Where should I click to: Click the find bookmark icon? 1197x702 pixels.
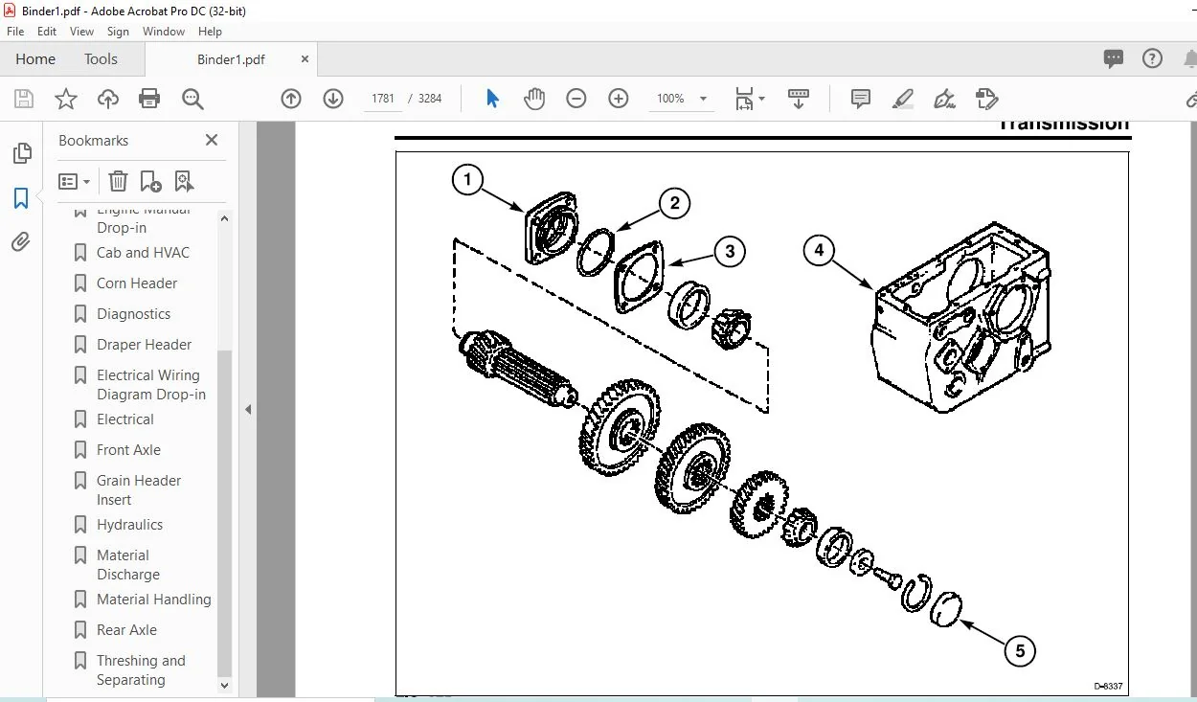pyautogui.click(x=184, y=181)
